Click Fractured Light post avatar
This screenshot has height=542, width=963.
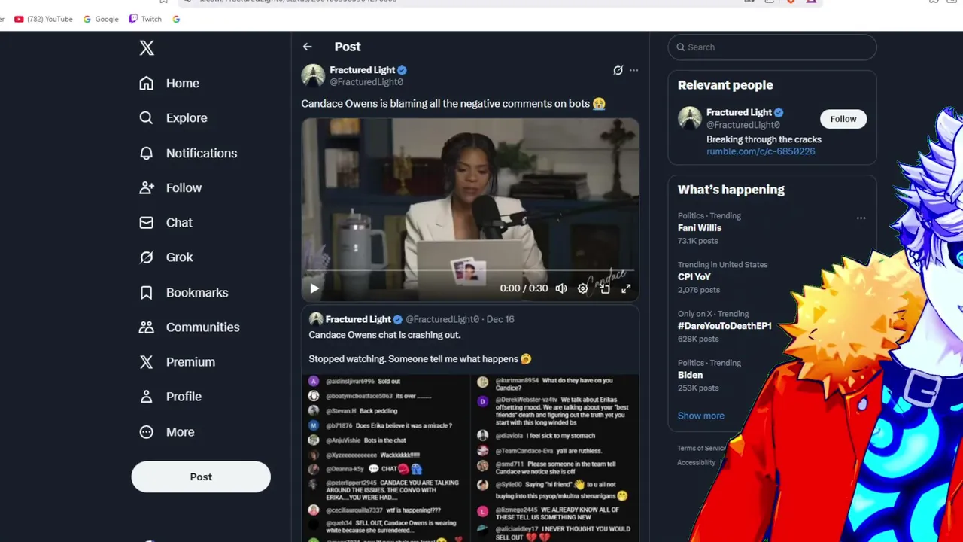point(313,75)
